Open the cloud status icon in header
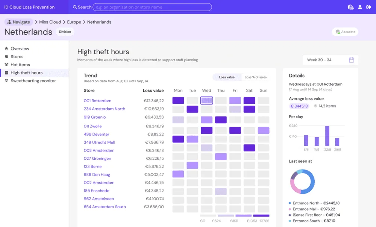 [350, 7]
